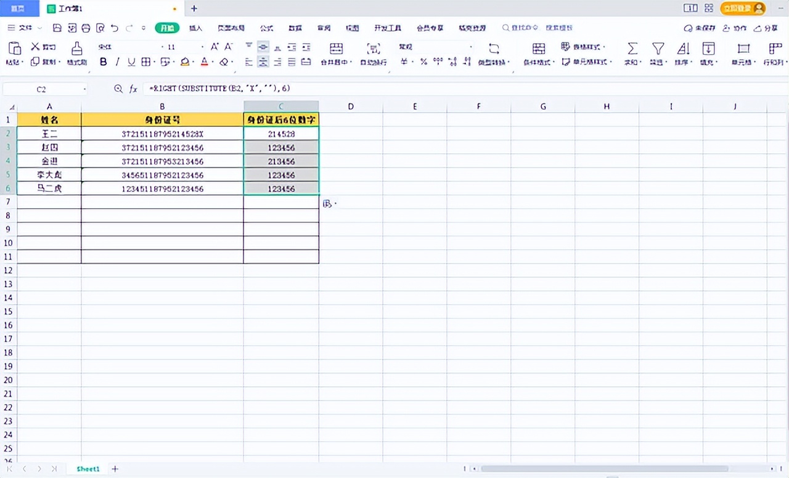
Task: Click the Share button at top right
Action: [767, 28]
